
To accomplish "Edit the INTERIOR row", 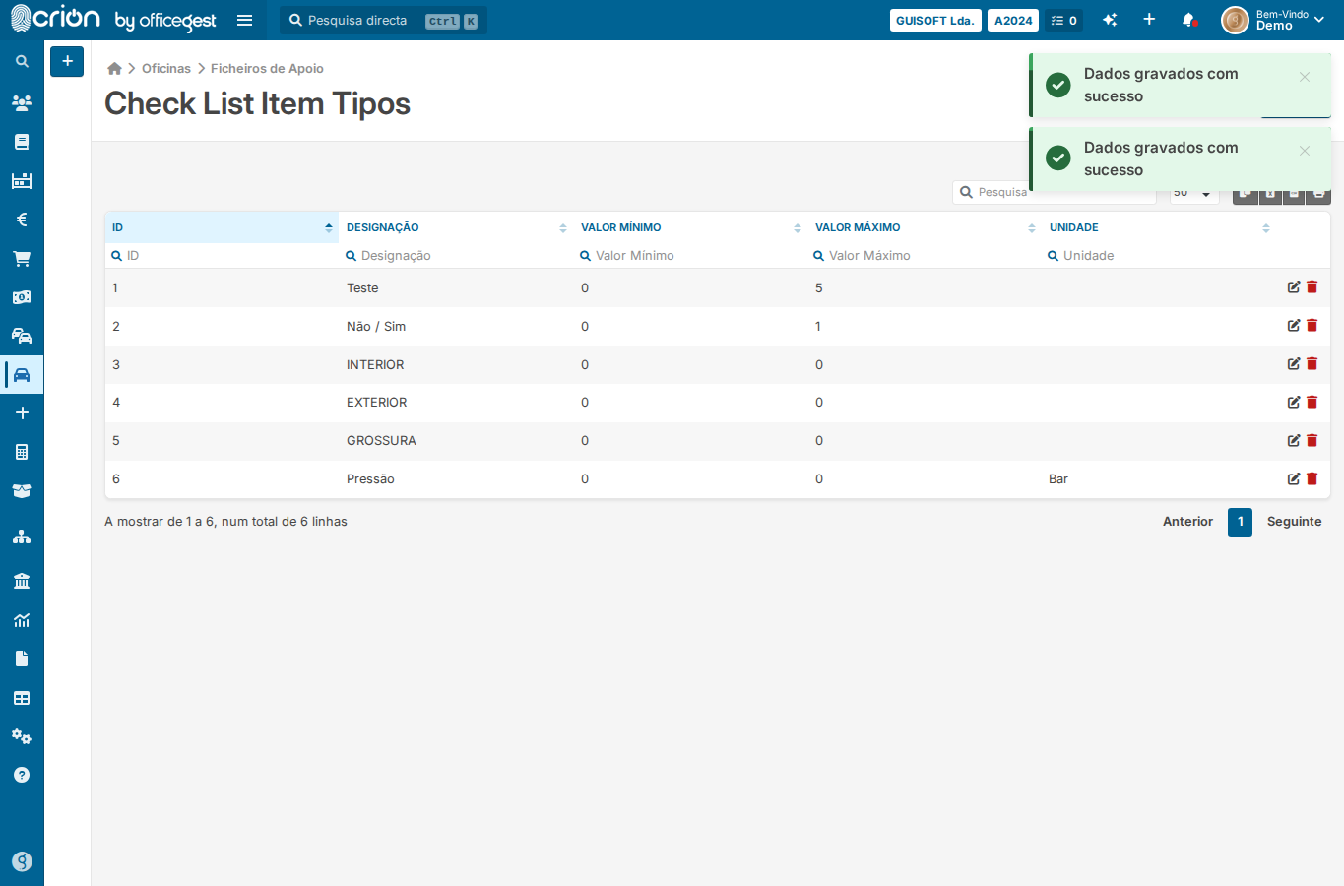I will pos(1294,364).
